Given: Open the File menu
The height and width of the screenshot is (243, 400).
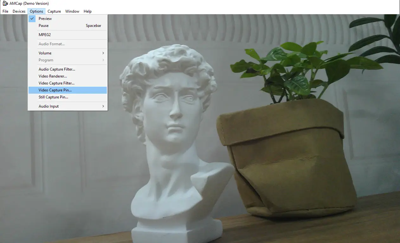Looking at the screenshot, I should pos(5,11).
